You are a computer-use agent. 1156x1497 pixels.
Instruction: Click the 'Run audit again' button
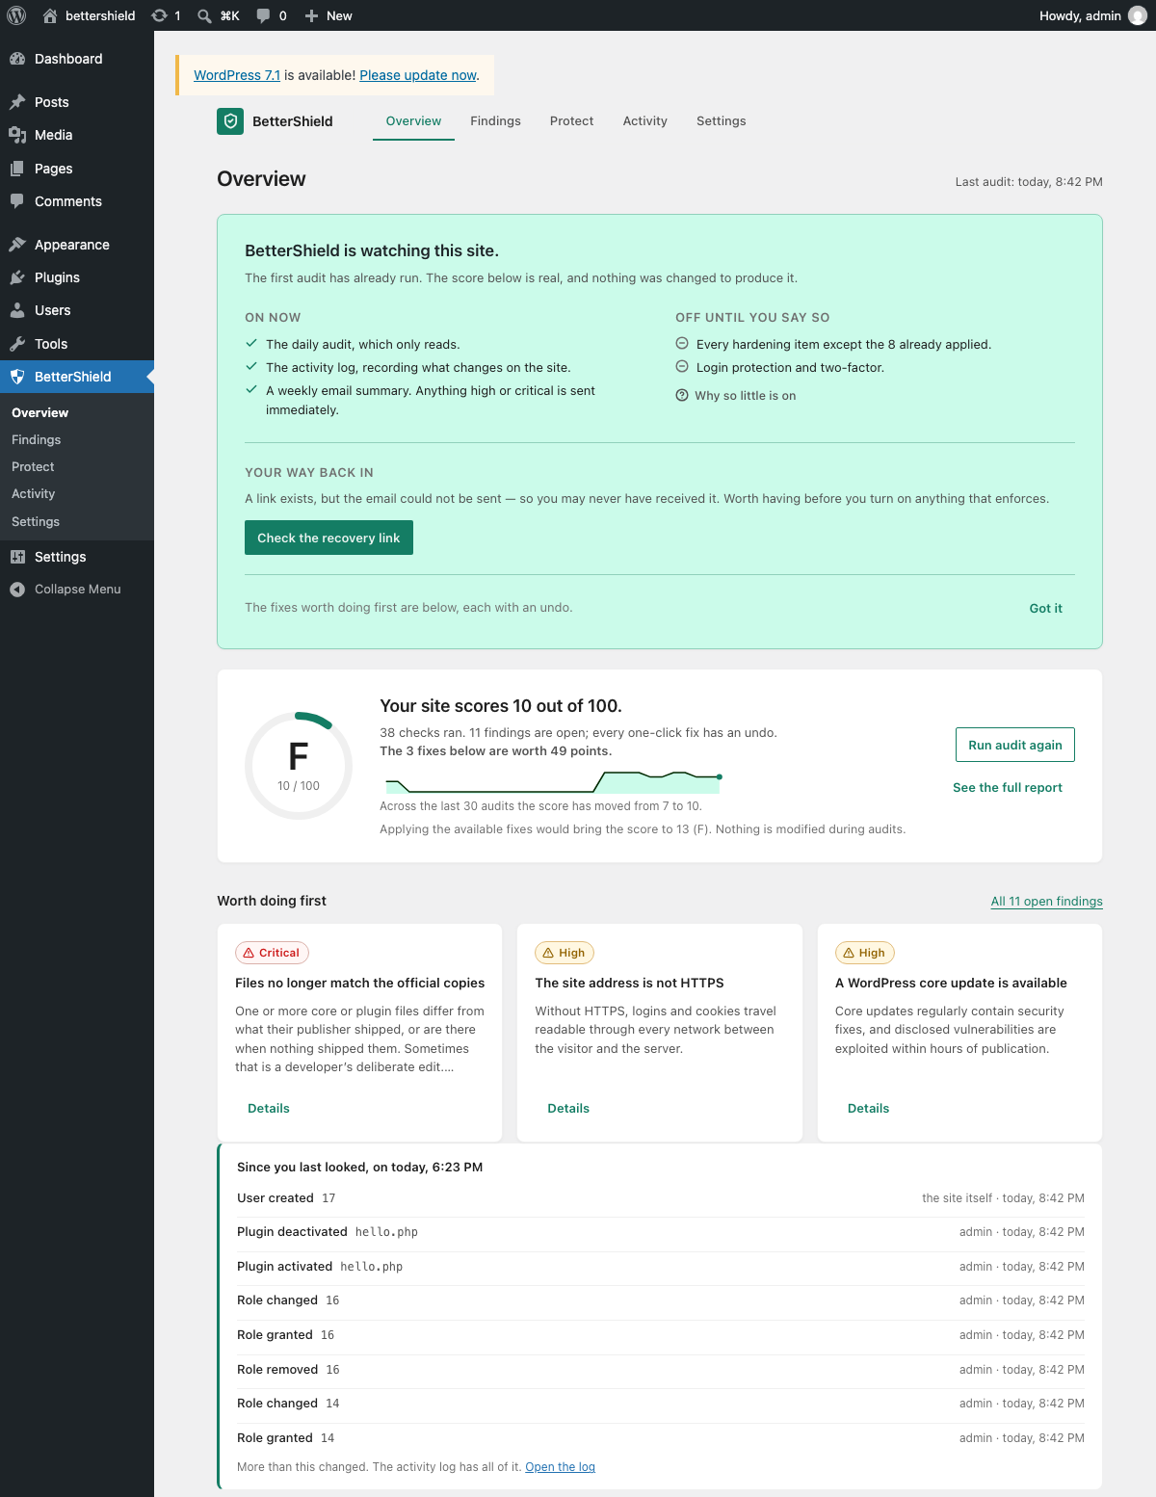click(1014, 745)
